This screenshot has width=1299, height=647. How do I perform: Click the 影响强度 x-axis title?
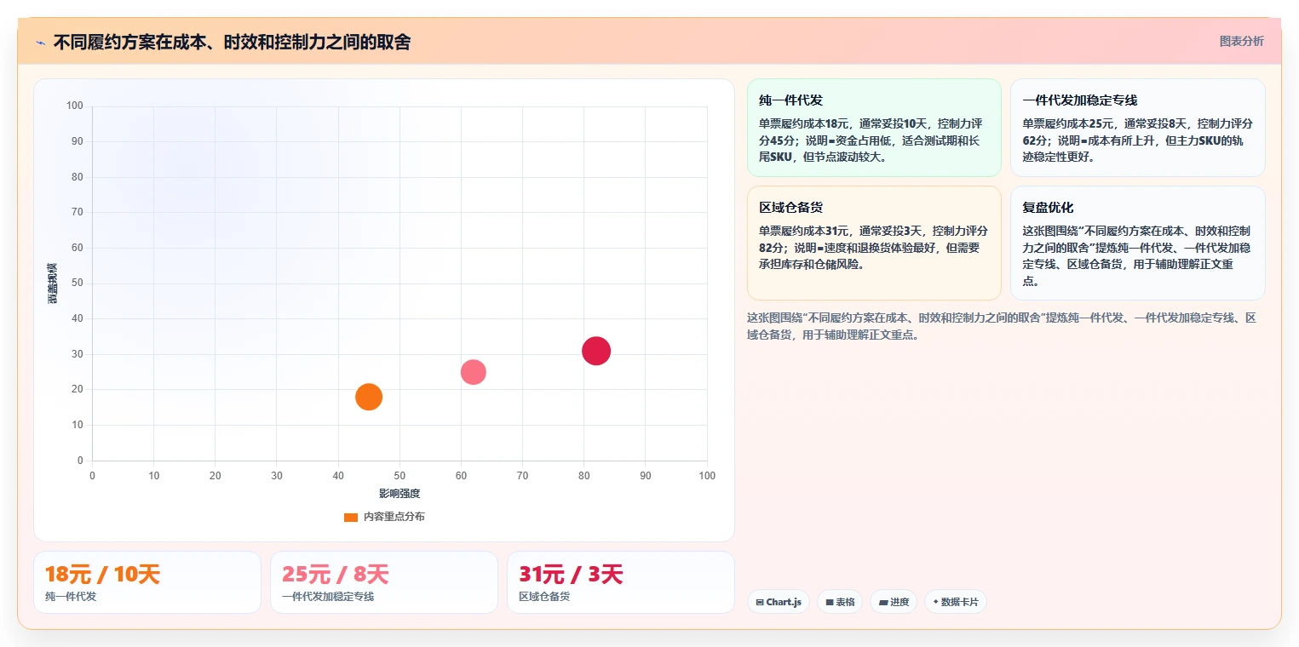coord(399,494)
